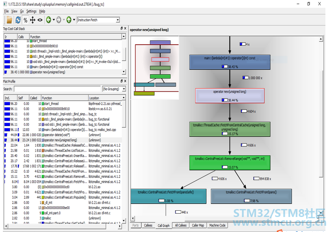Screen dimensions: 330x232
Task: Close the Top Cost Call Stack panel
Action: point(125,28)
